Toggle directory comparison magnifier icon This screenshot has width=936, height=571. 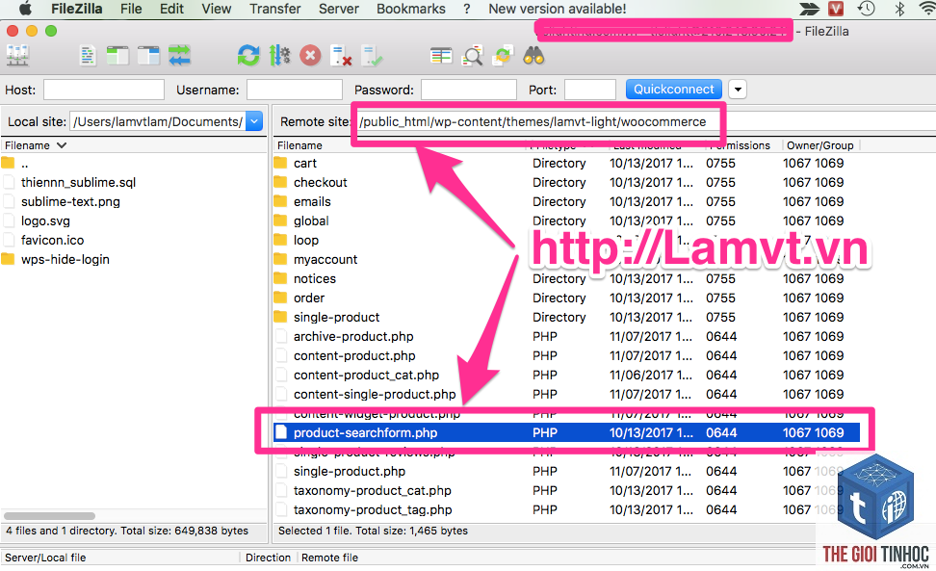472,56
